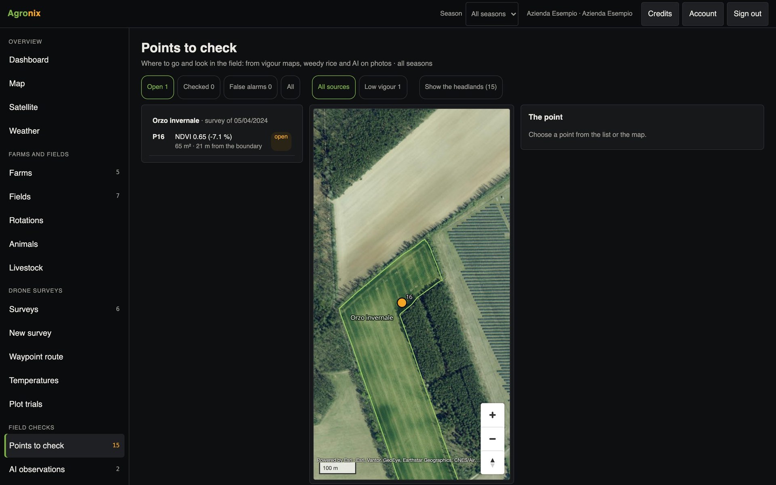This screenshot has width=776, height=485.
Task: Open the Fields section
Action: pyautogui.click(x=64, y=196)
